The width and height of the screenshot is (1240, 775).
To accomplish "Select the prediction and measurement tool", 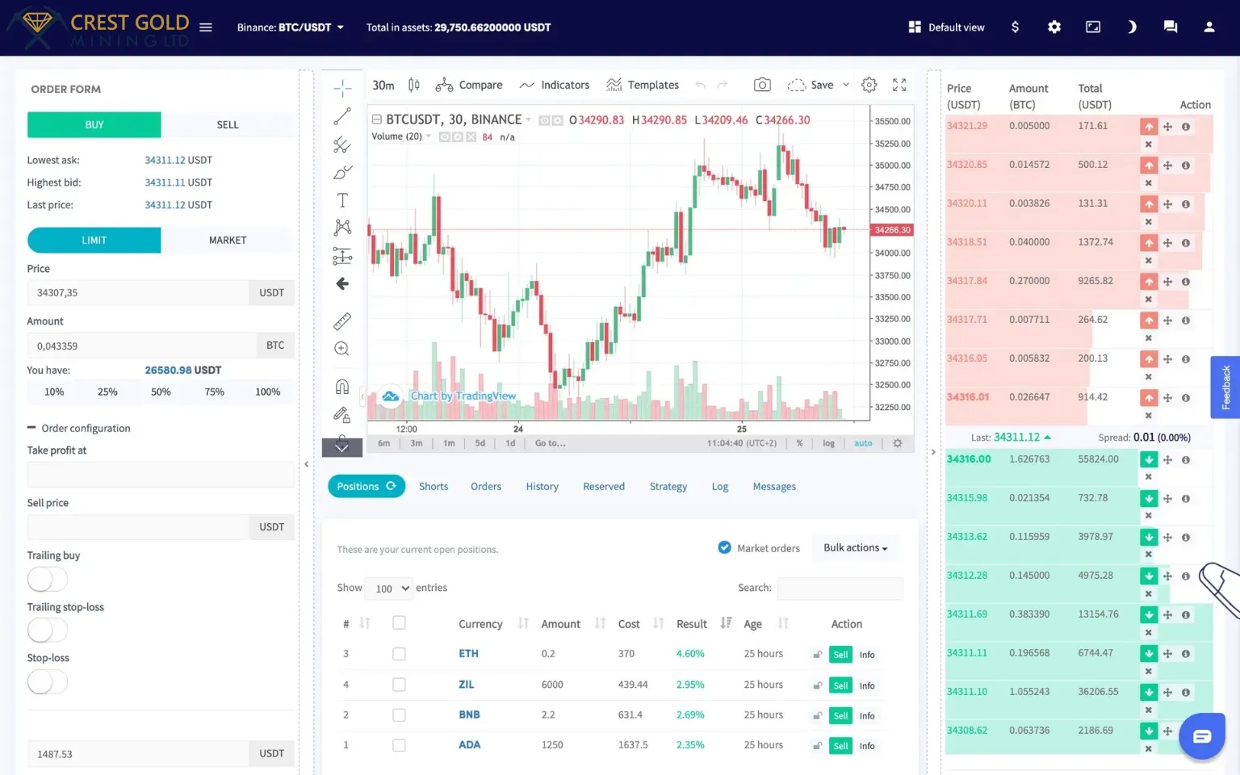I will (342, 256).
